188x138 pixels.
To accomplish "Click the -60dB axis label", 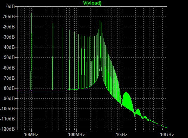I will click(9, 68).
